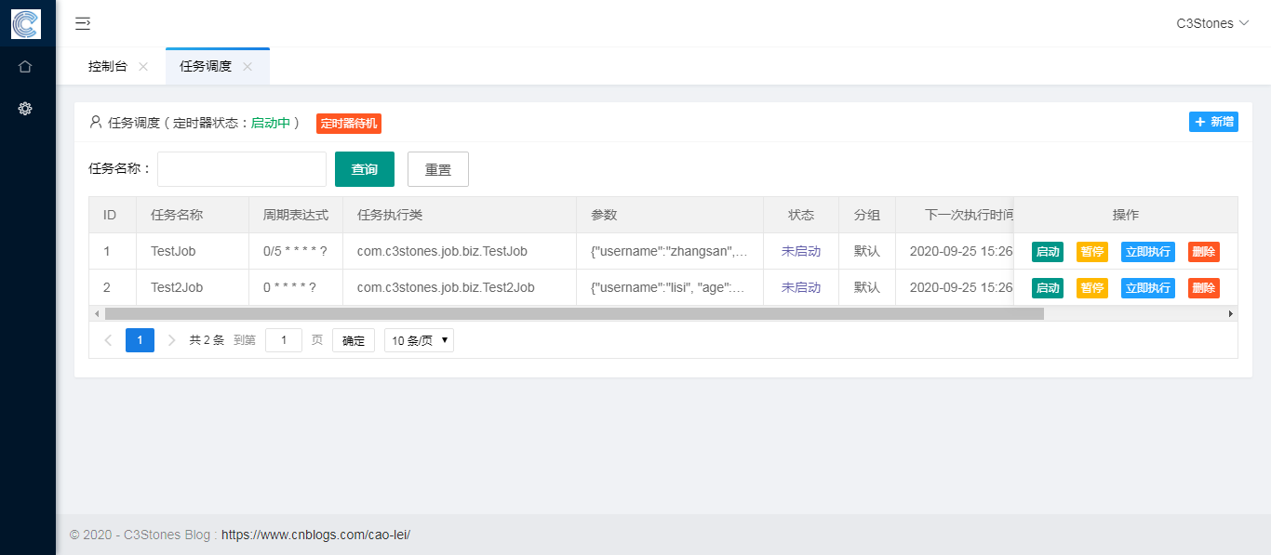Viewport: 1271px width, 555px height.
Task: Click the C3Stones logo icon
Action: coord(26,23)
